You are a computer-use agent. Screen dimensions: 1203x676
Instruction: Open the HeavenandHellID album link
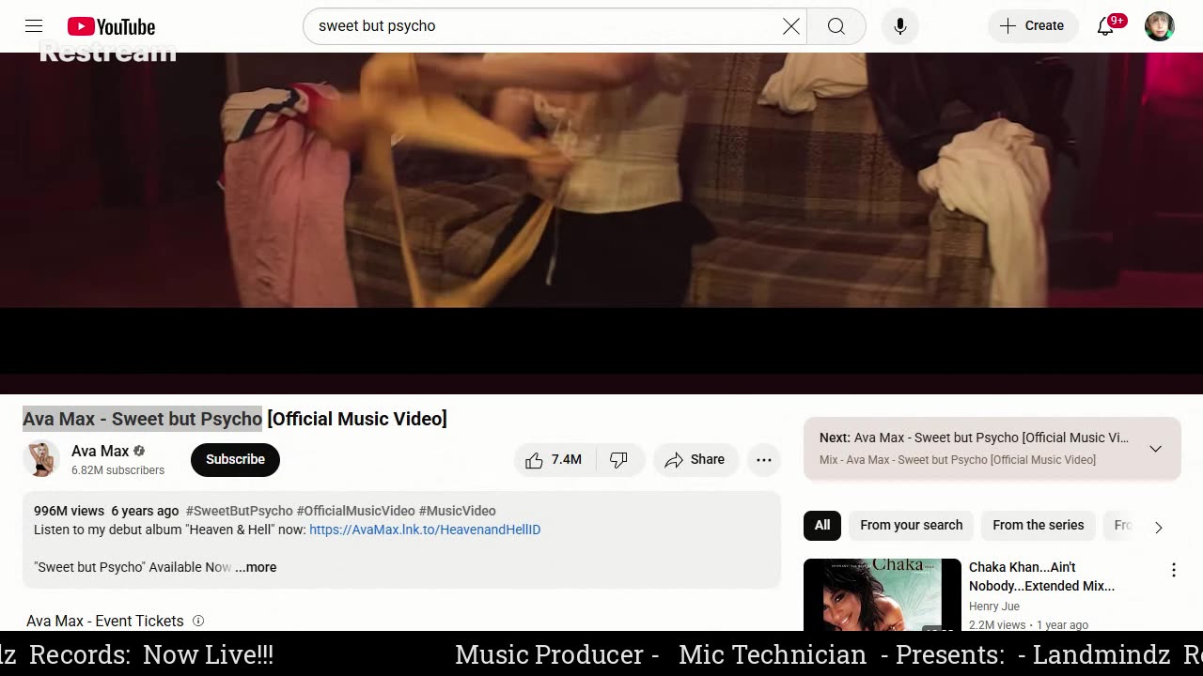point(425,530)
